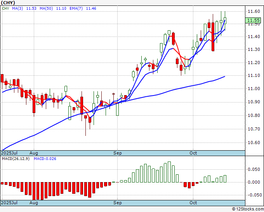Click the 11.60 price axis label
This screenshot has width=264, height=212.
[x=254, y=11]
